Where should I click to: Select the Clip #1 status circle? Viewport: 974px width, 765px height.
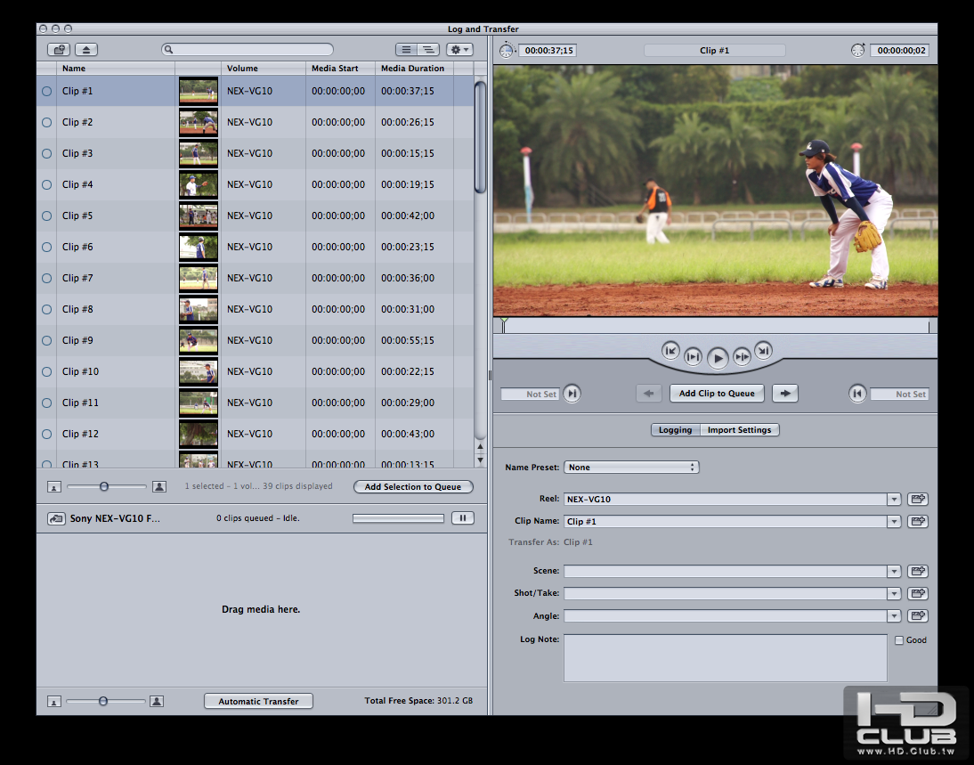[x=46, y=92]
